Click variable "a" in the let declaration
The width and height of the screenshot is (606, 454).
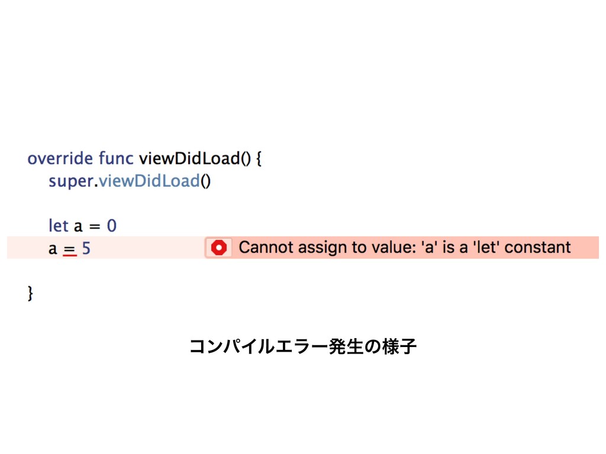79,226
